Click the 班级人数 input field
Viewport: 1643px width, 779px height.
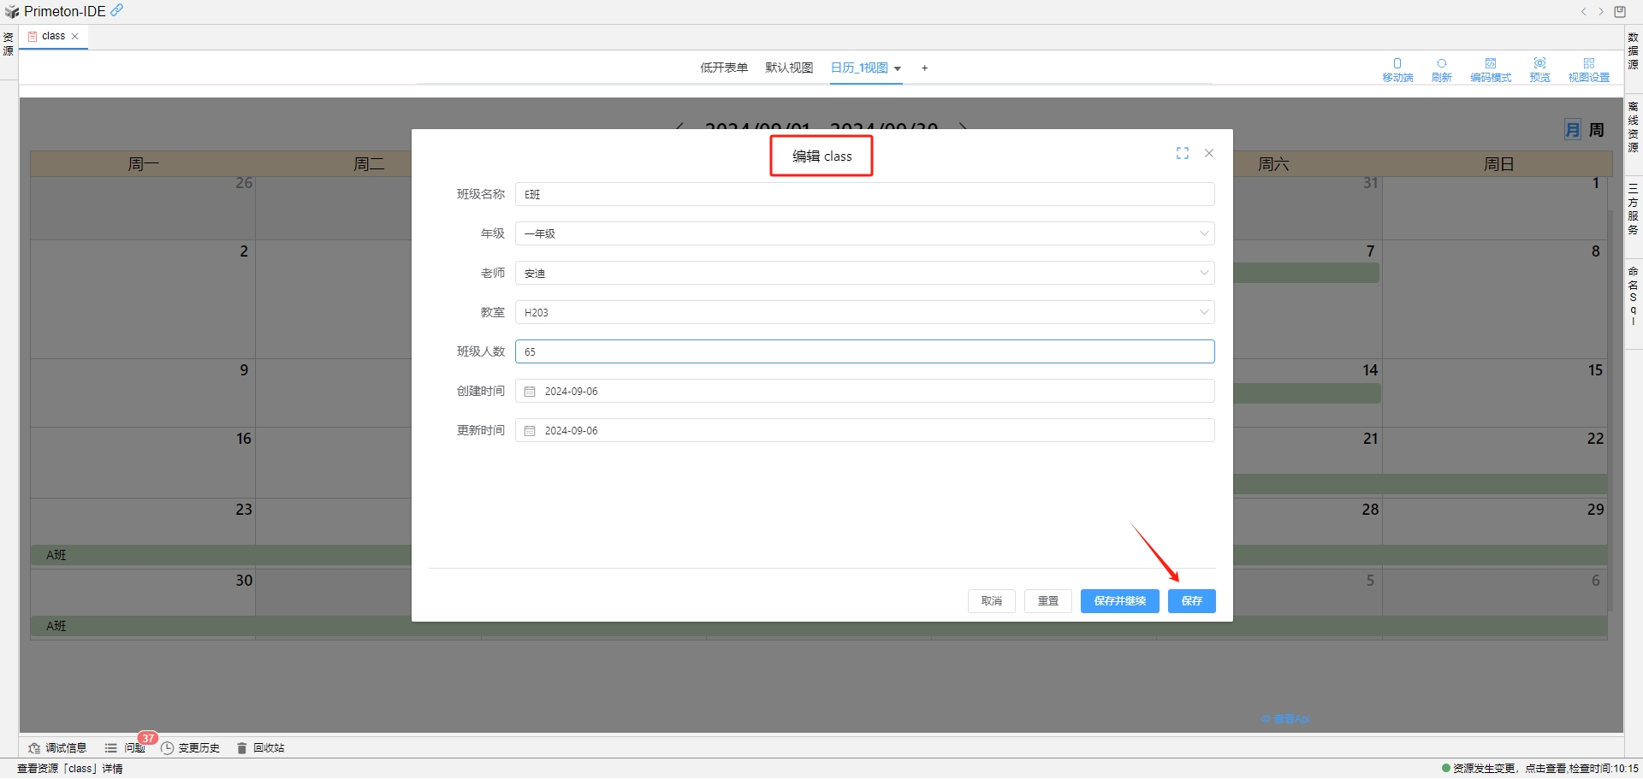(864, 351)
